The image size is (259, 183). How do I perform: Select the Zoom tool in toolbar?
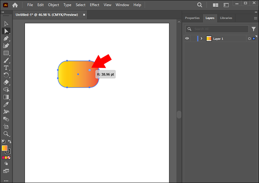[x=6, y=134]
